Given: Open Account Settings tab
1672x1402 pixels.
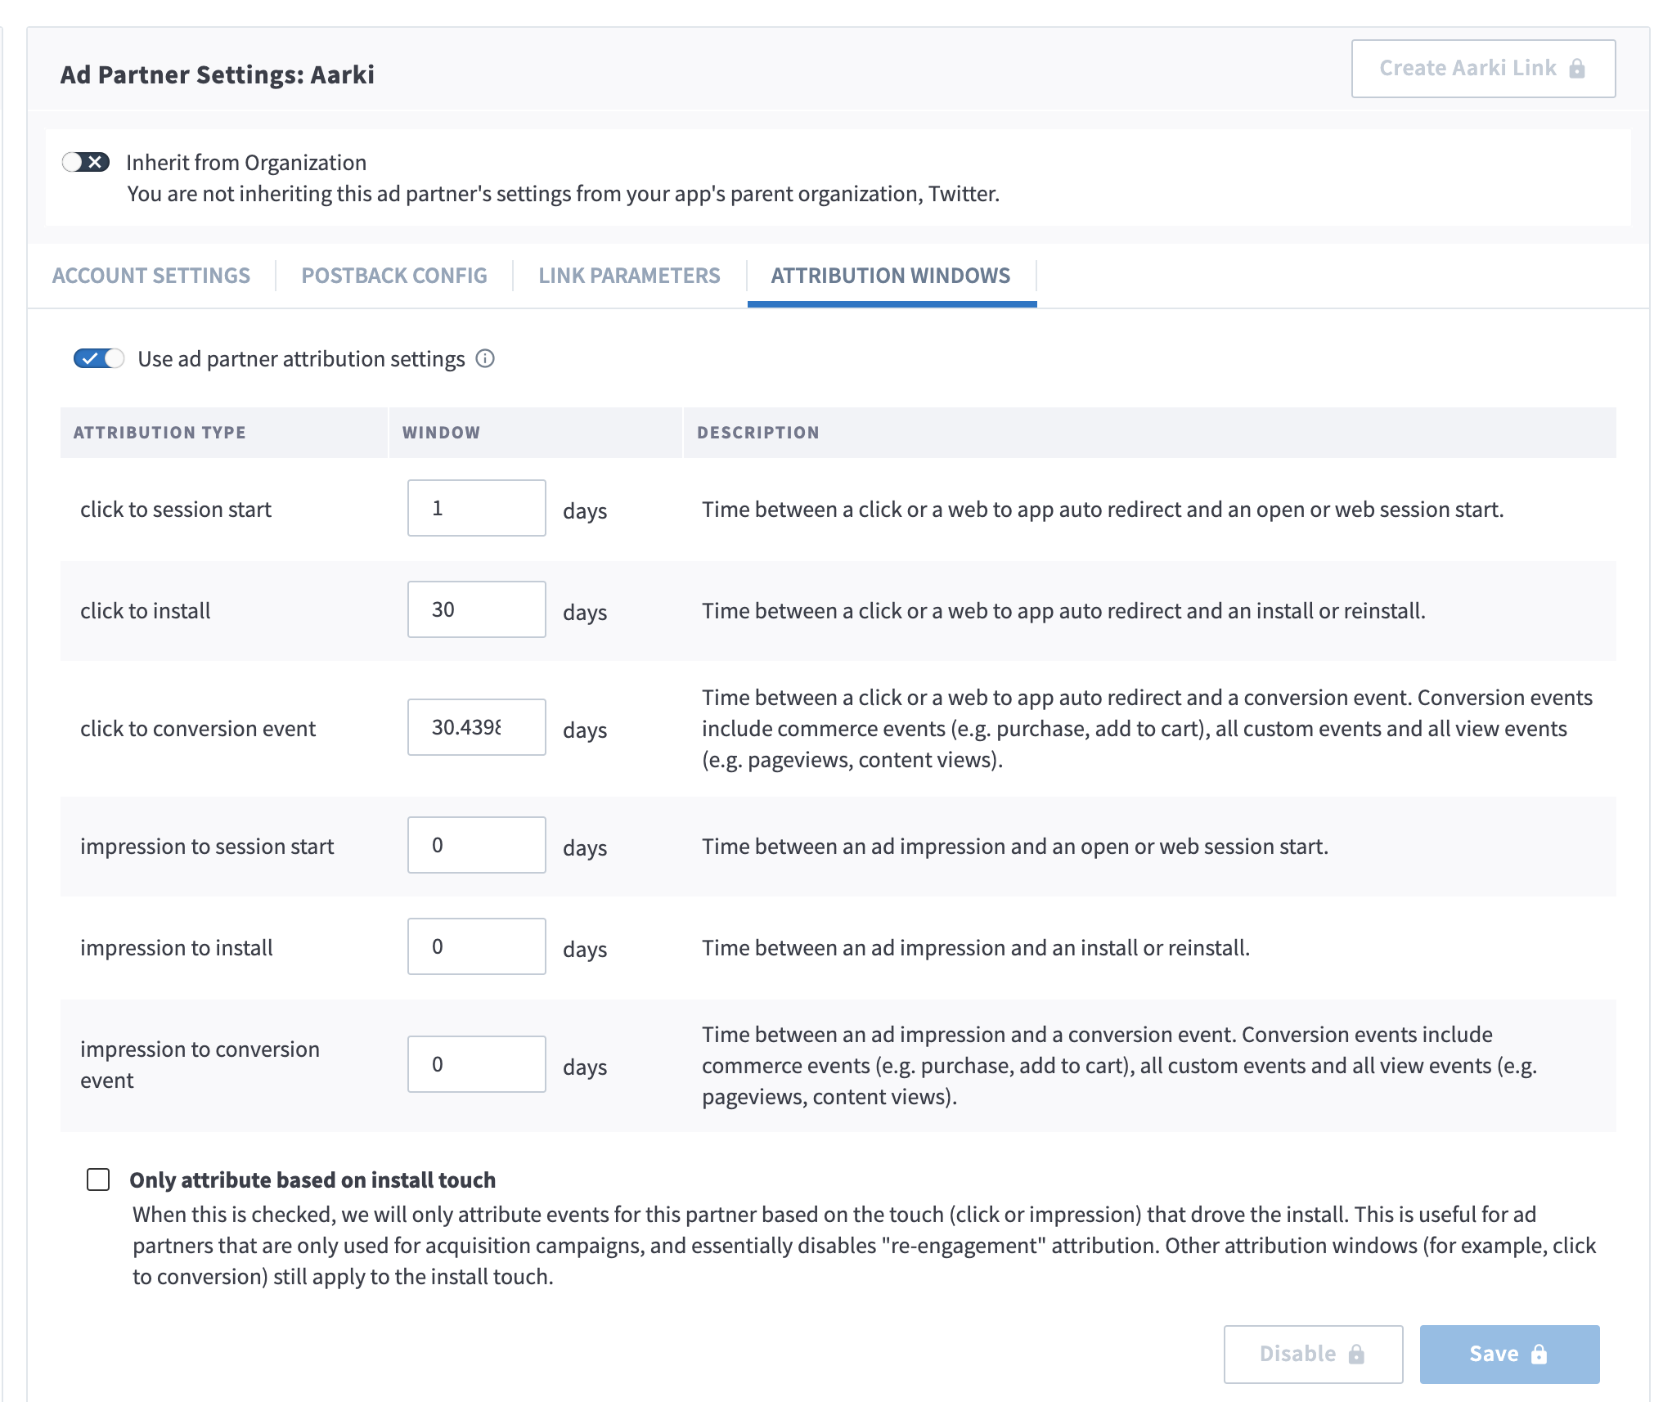Looking at the screenshot, I should coord(151,276).
